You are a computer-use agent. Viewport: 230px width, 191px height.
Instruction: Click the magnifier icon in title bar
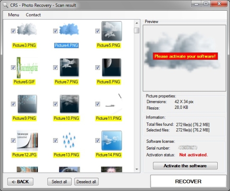pyautogui.click(x=6, y=5)
